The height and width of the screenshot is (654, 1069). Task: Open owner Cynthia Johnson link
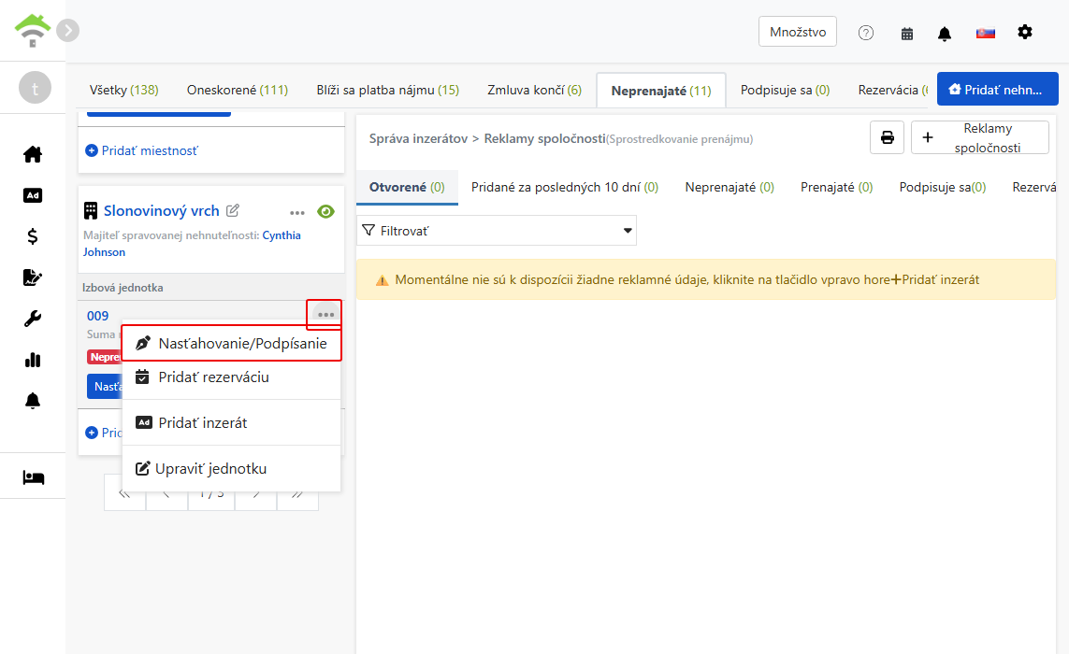click(x=192, y=243)
